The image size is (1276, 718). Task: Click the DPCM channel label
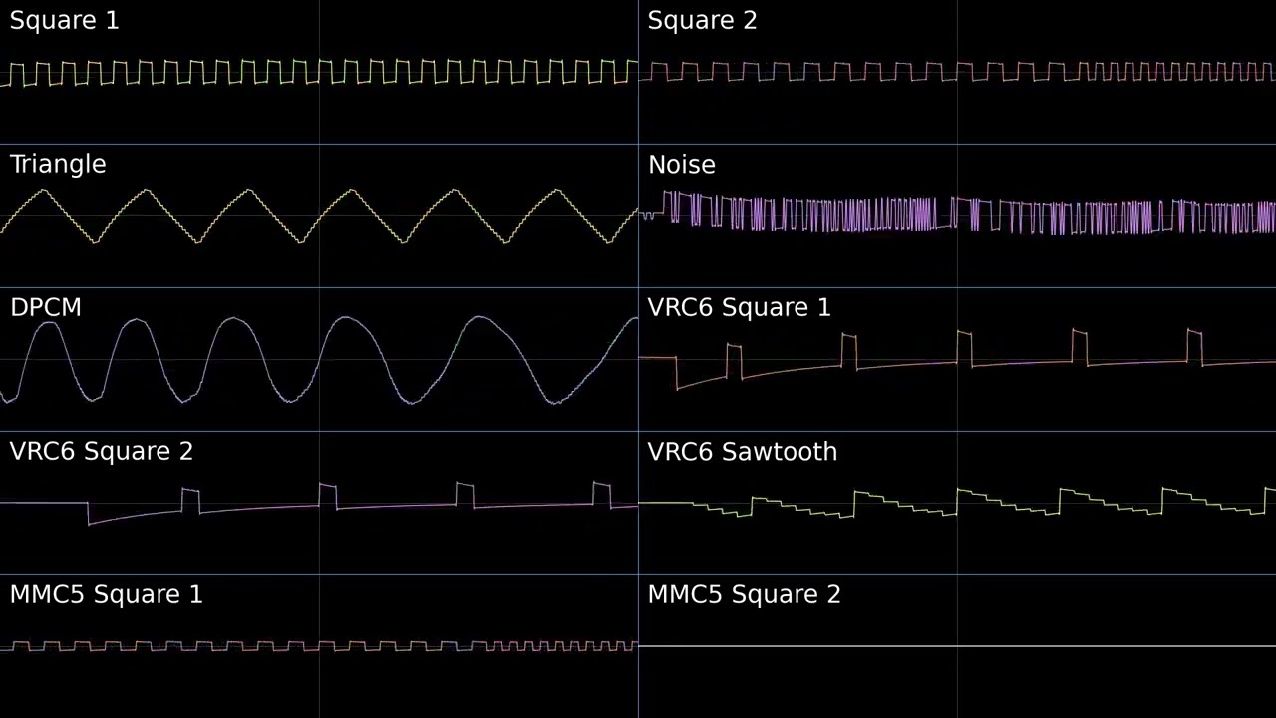(46, 308)
